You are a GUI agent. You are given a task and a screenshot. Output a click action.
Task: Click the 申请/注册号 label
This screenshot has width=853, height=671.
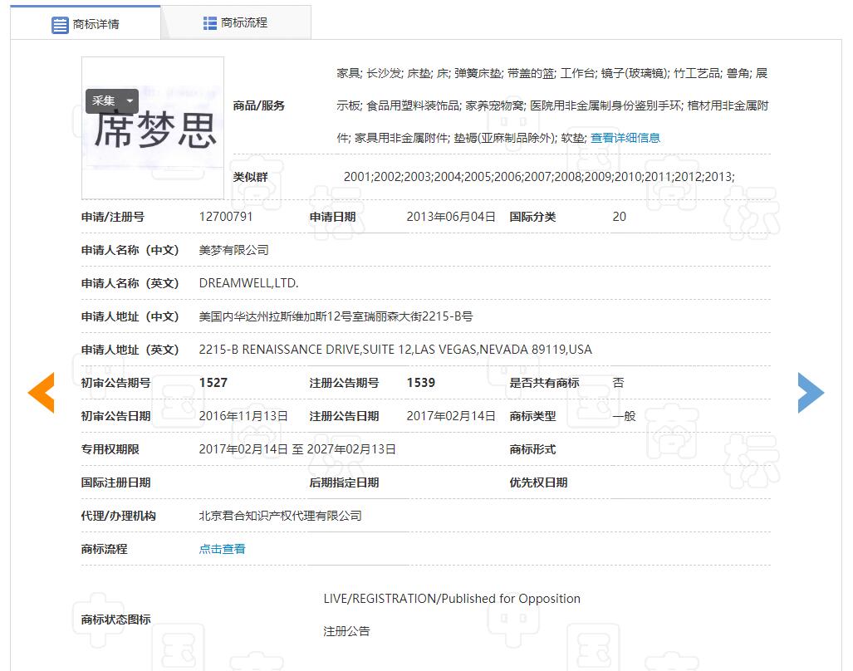pyautogui.click(x=113, y=217)
